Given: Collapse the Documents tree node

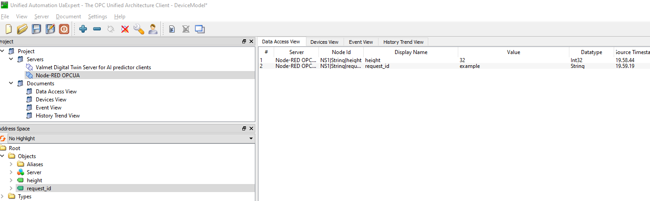Looking at the screenshot, I should [x=11, y=84].
